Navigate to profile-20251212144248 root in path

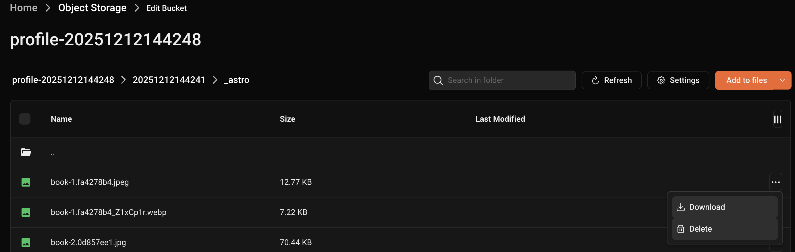63,80
